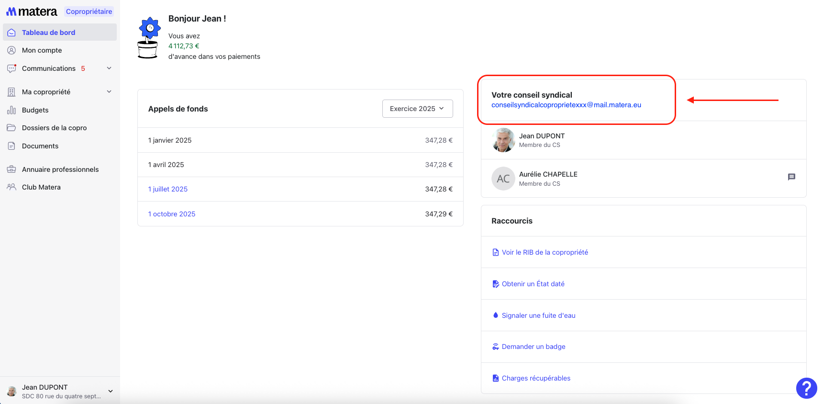823x404 pixels.
Task: Open the Exercice 2025 dropdown
Action: click(417, 109)
